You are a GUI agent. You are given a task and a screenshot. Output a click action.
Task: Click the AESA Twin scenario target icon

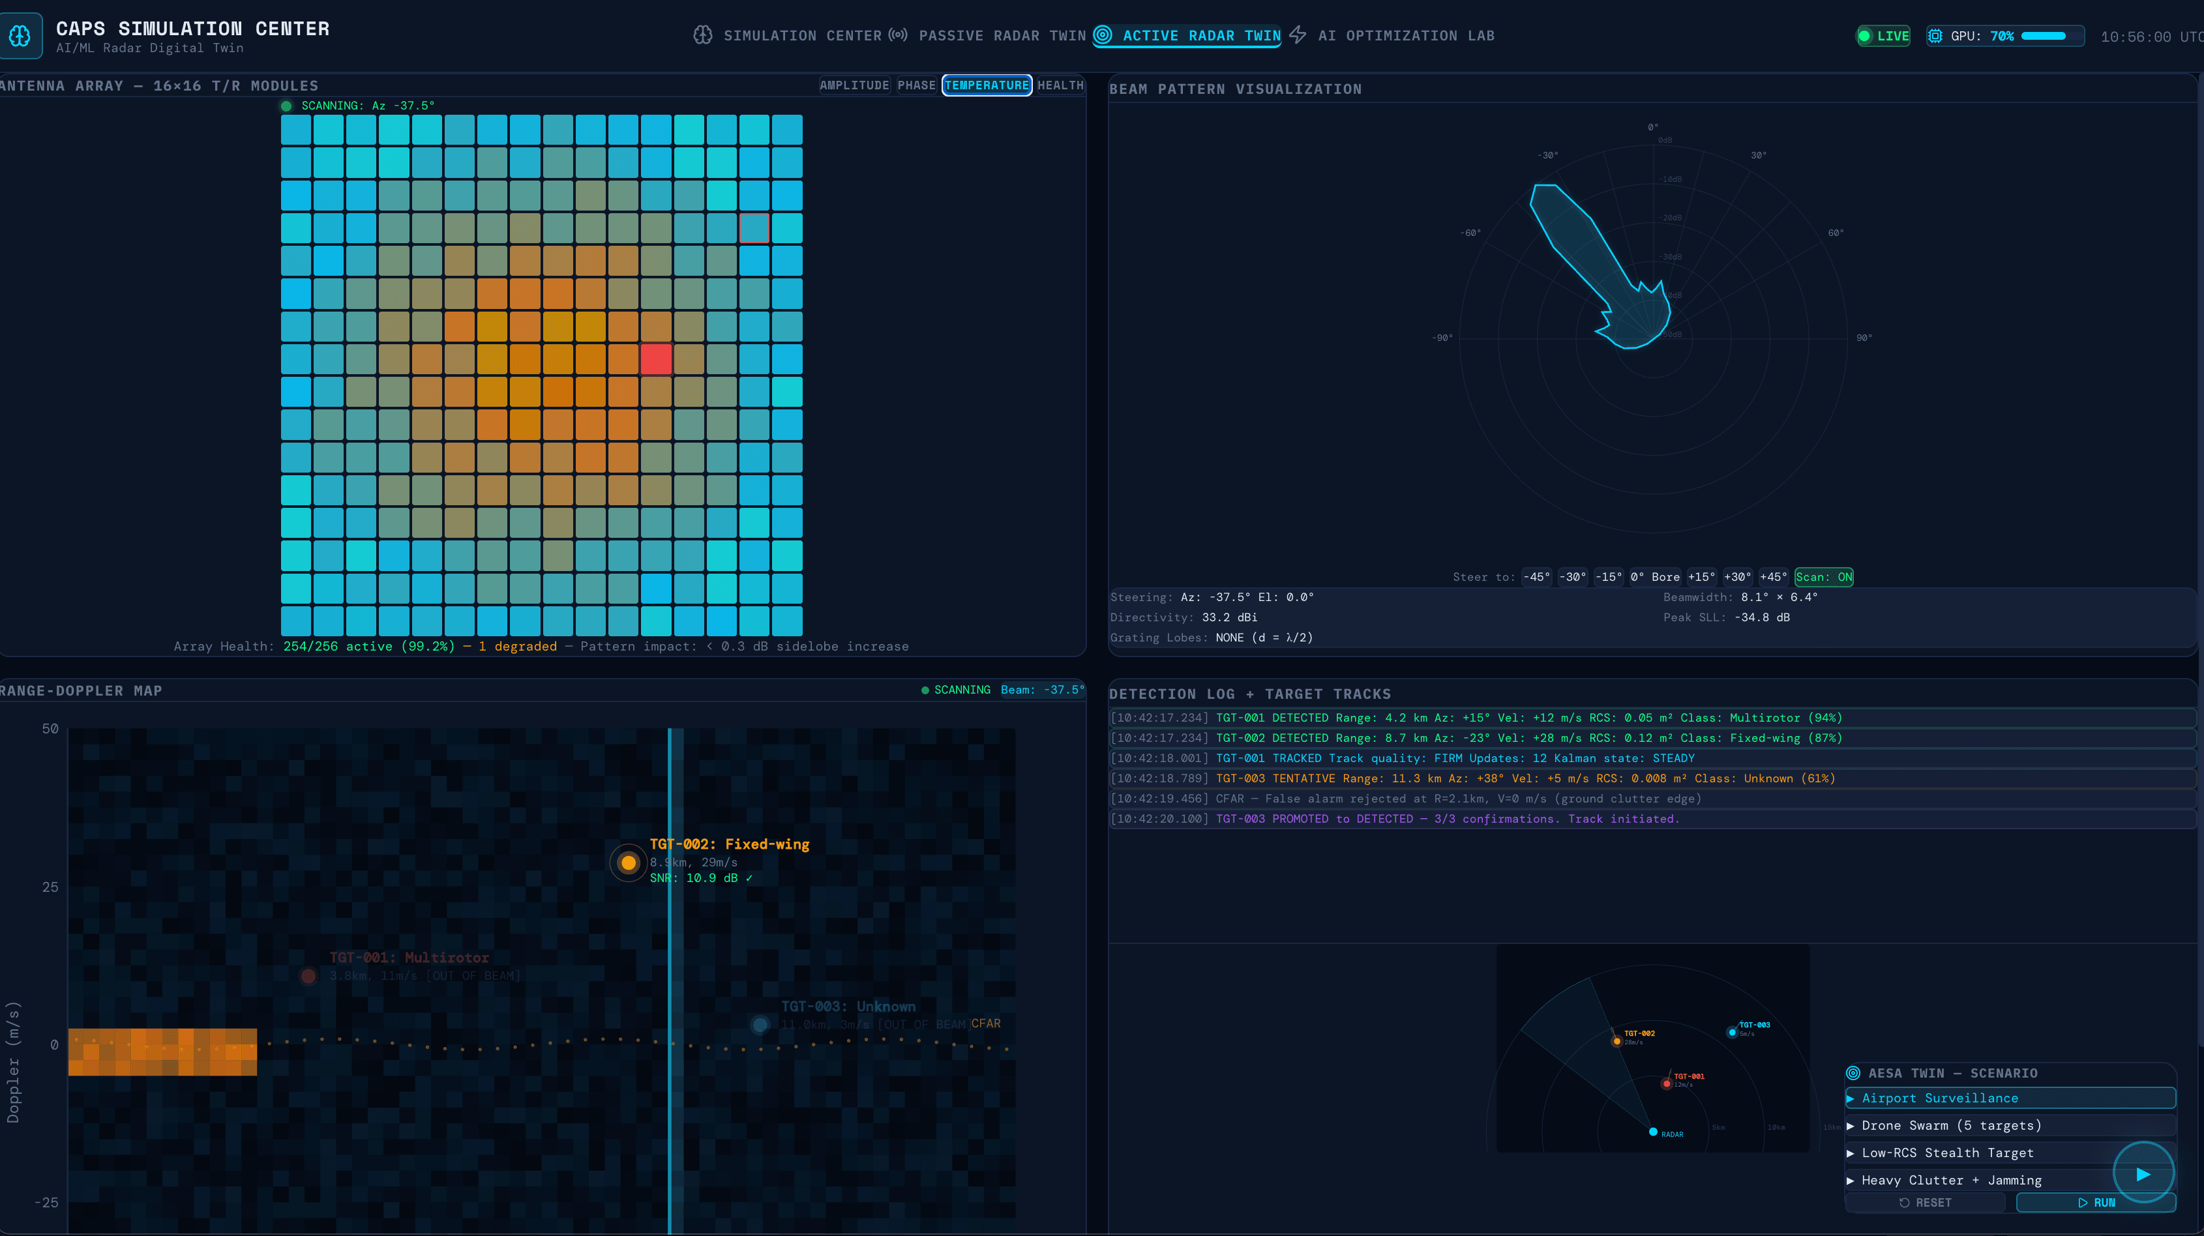click(x=1853, y=1072)
